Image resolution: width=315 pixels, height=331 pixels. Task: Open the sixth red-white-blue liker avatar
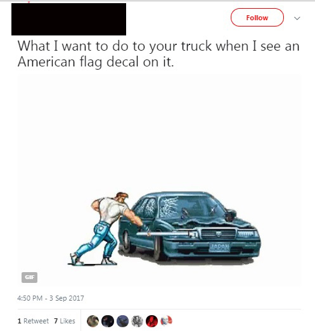pyautogui.click(x=167, y=321)
